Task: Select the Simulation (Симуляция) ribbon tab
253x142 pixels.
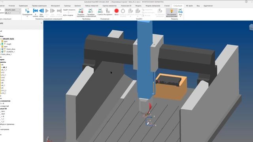Action: pos(177,6)
